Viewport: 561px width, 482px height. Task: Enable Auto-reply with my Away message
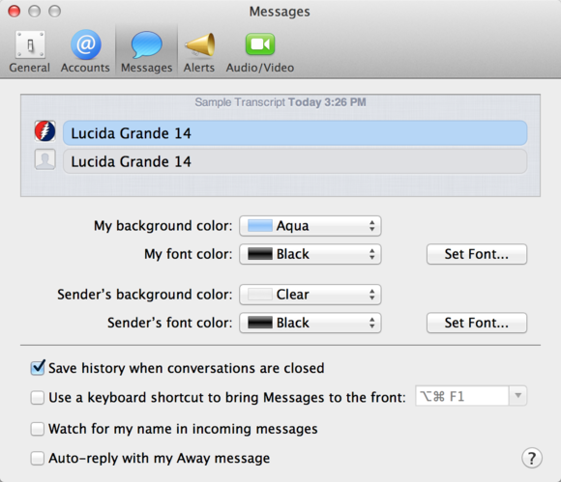click(38, 458)
